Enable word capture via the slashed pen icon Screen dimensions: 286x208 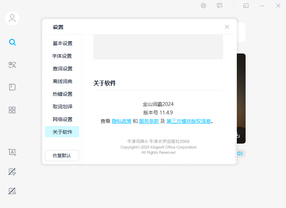tap(12, 171)
